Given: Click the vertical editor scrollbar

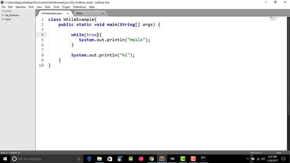Looking at the screenshot, I should point(288,67).
